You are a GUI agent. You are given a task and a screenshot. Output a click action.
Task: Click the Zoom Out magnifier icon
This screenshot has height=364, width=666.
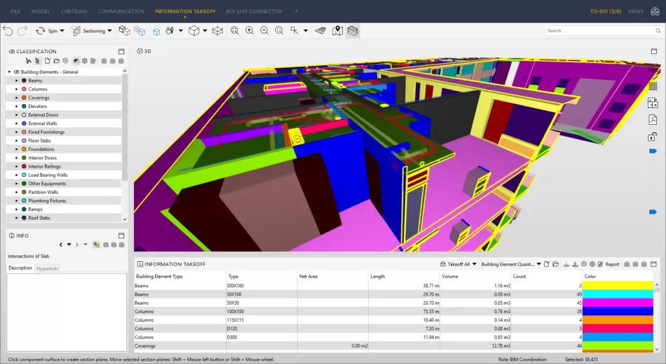[264, 31]
